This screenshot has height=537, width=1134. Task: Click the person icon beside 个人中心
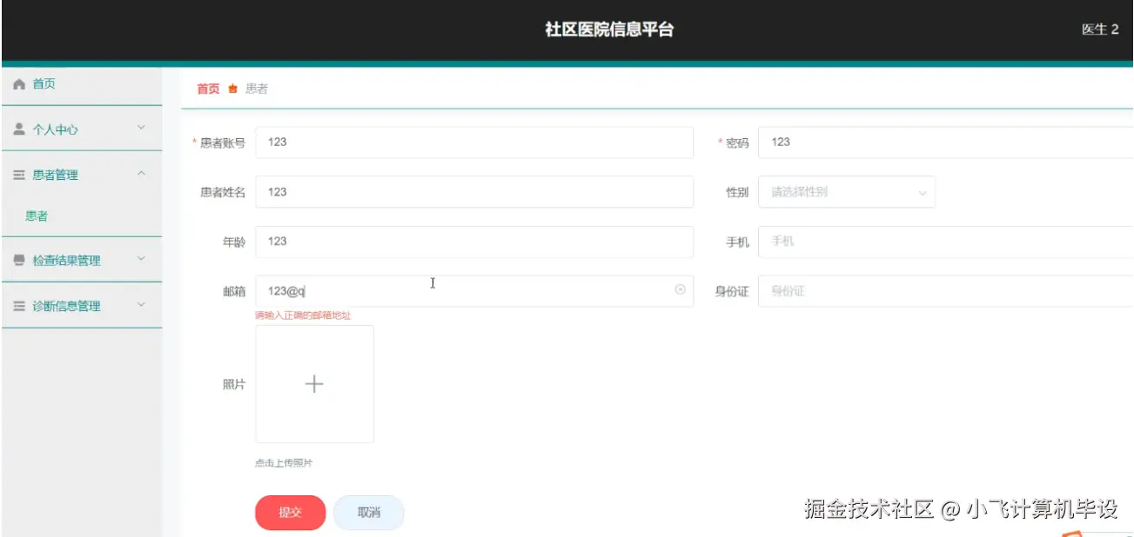point(19,129)
